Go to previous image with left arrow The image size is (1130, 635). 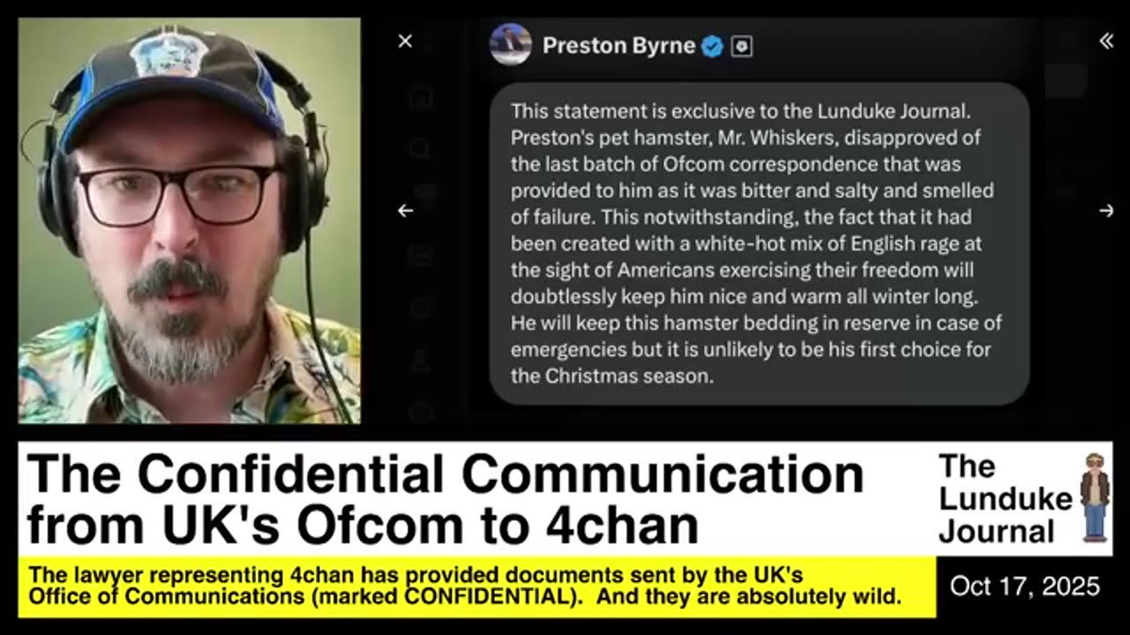[405, 211]
